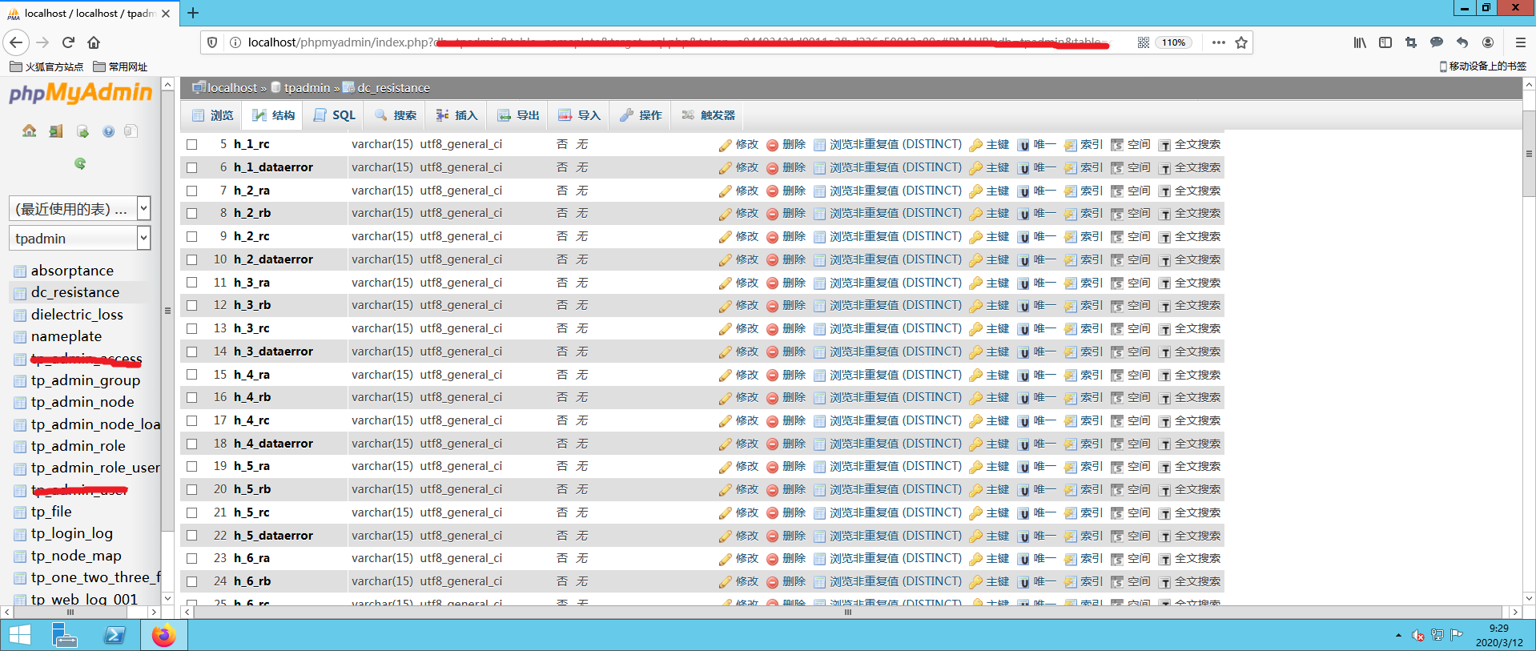Click browse distinct values icon for h_3_rb

tap(819, 306)
